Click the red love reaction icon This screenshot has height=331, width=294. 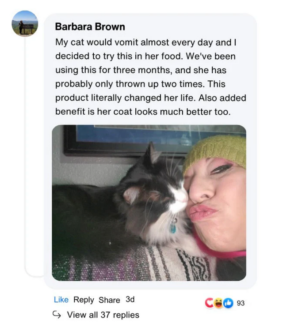click(x=209, y=303)
